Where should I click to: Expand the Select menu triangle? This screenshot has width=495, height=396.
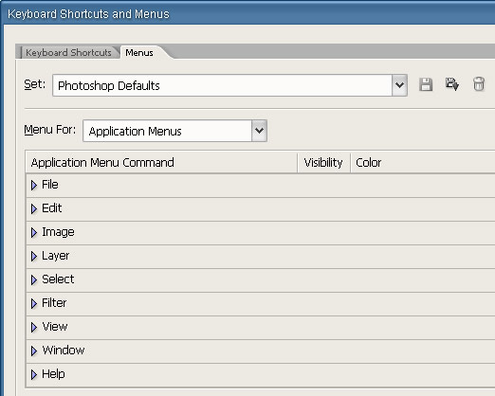34,279
